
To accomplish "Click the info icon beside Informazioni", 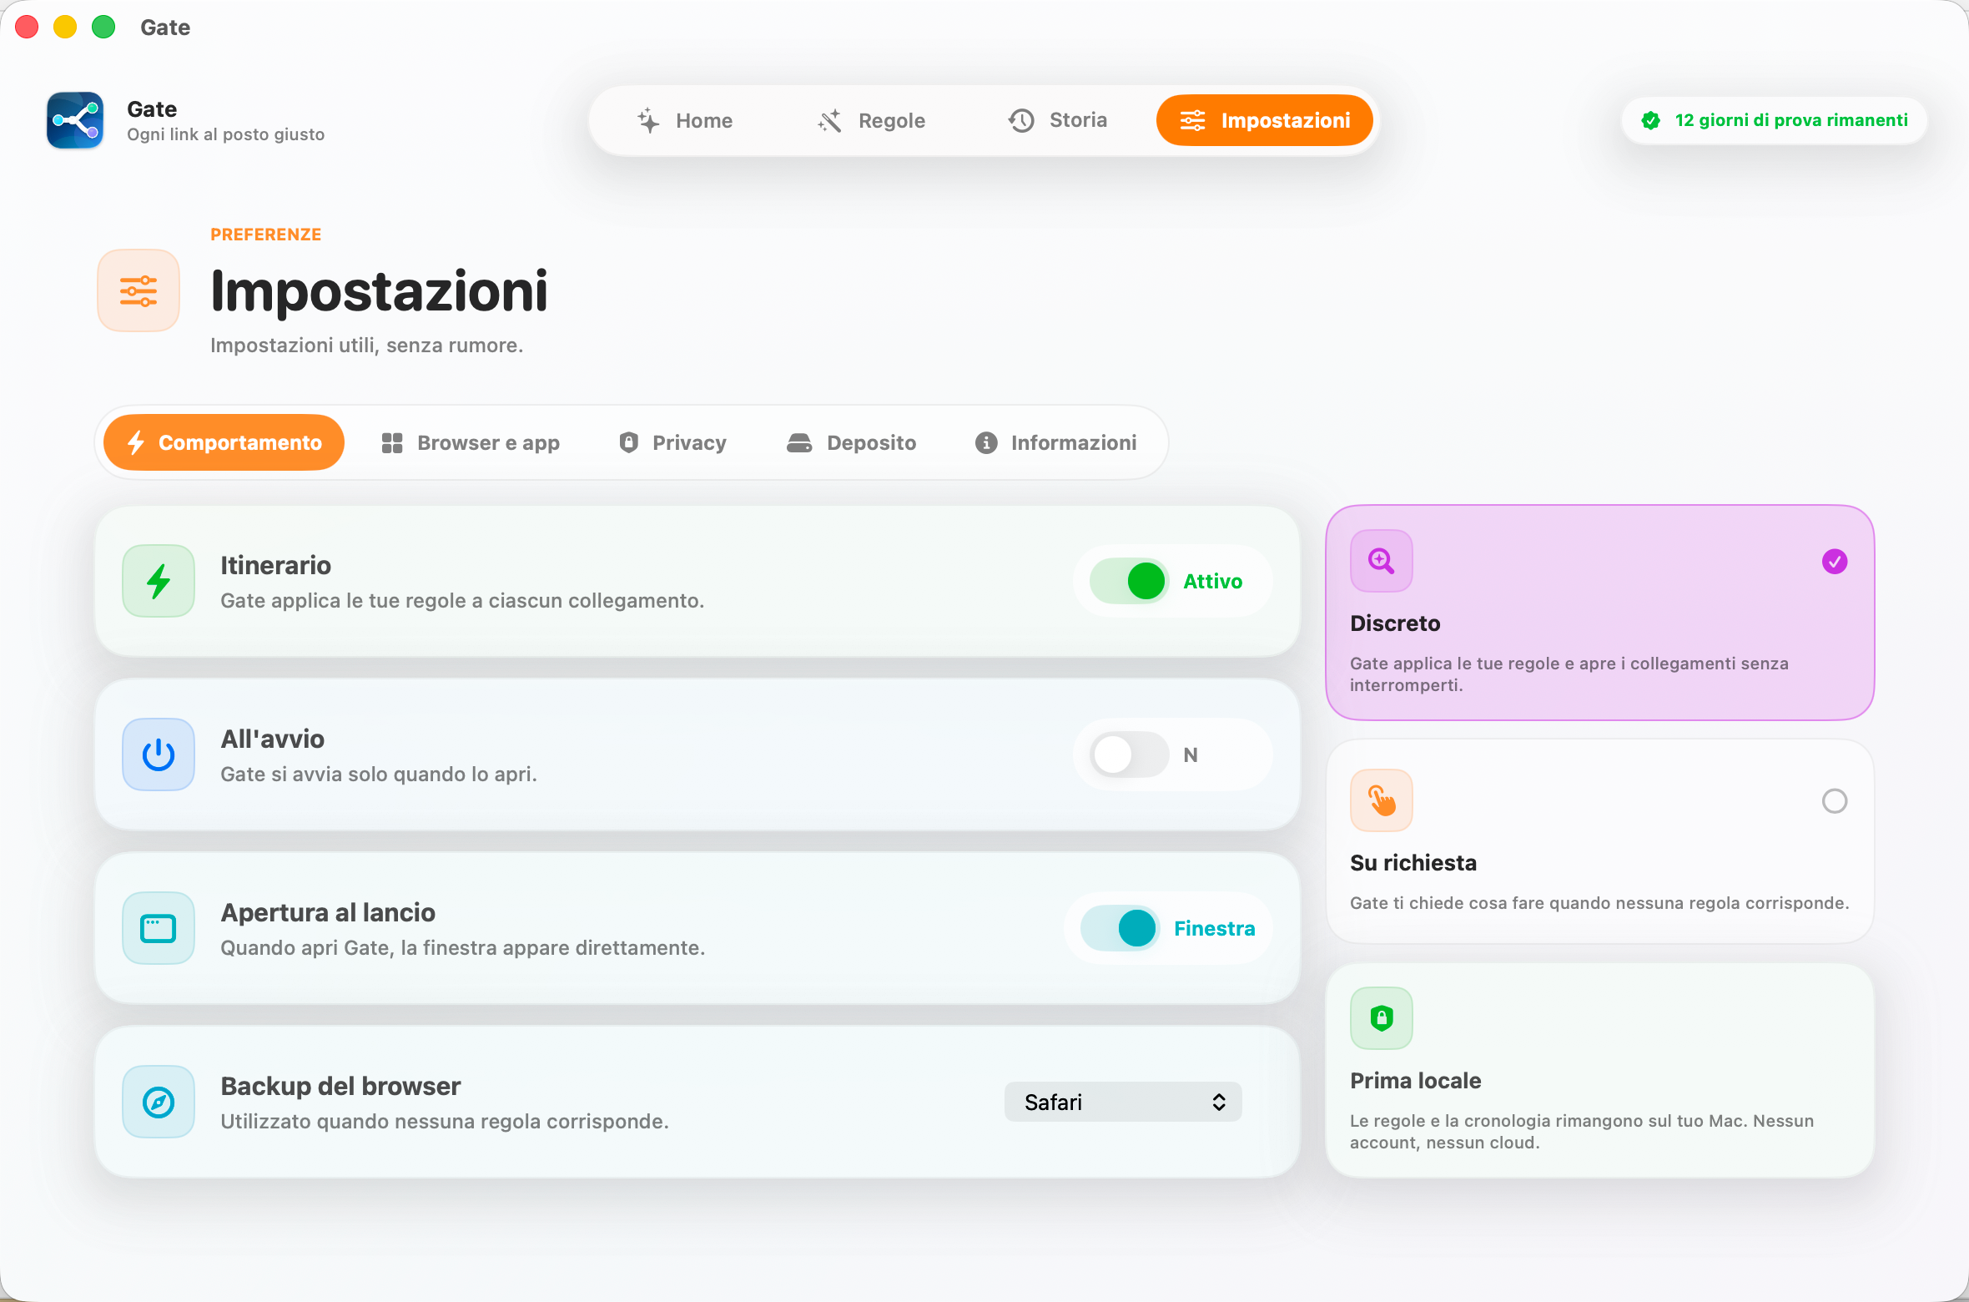I will (x=986, y=443).
